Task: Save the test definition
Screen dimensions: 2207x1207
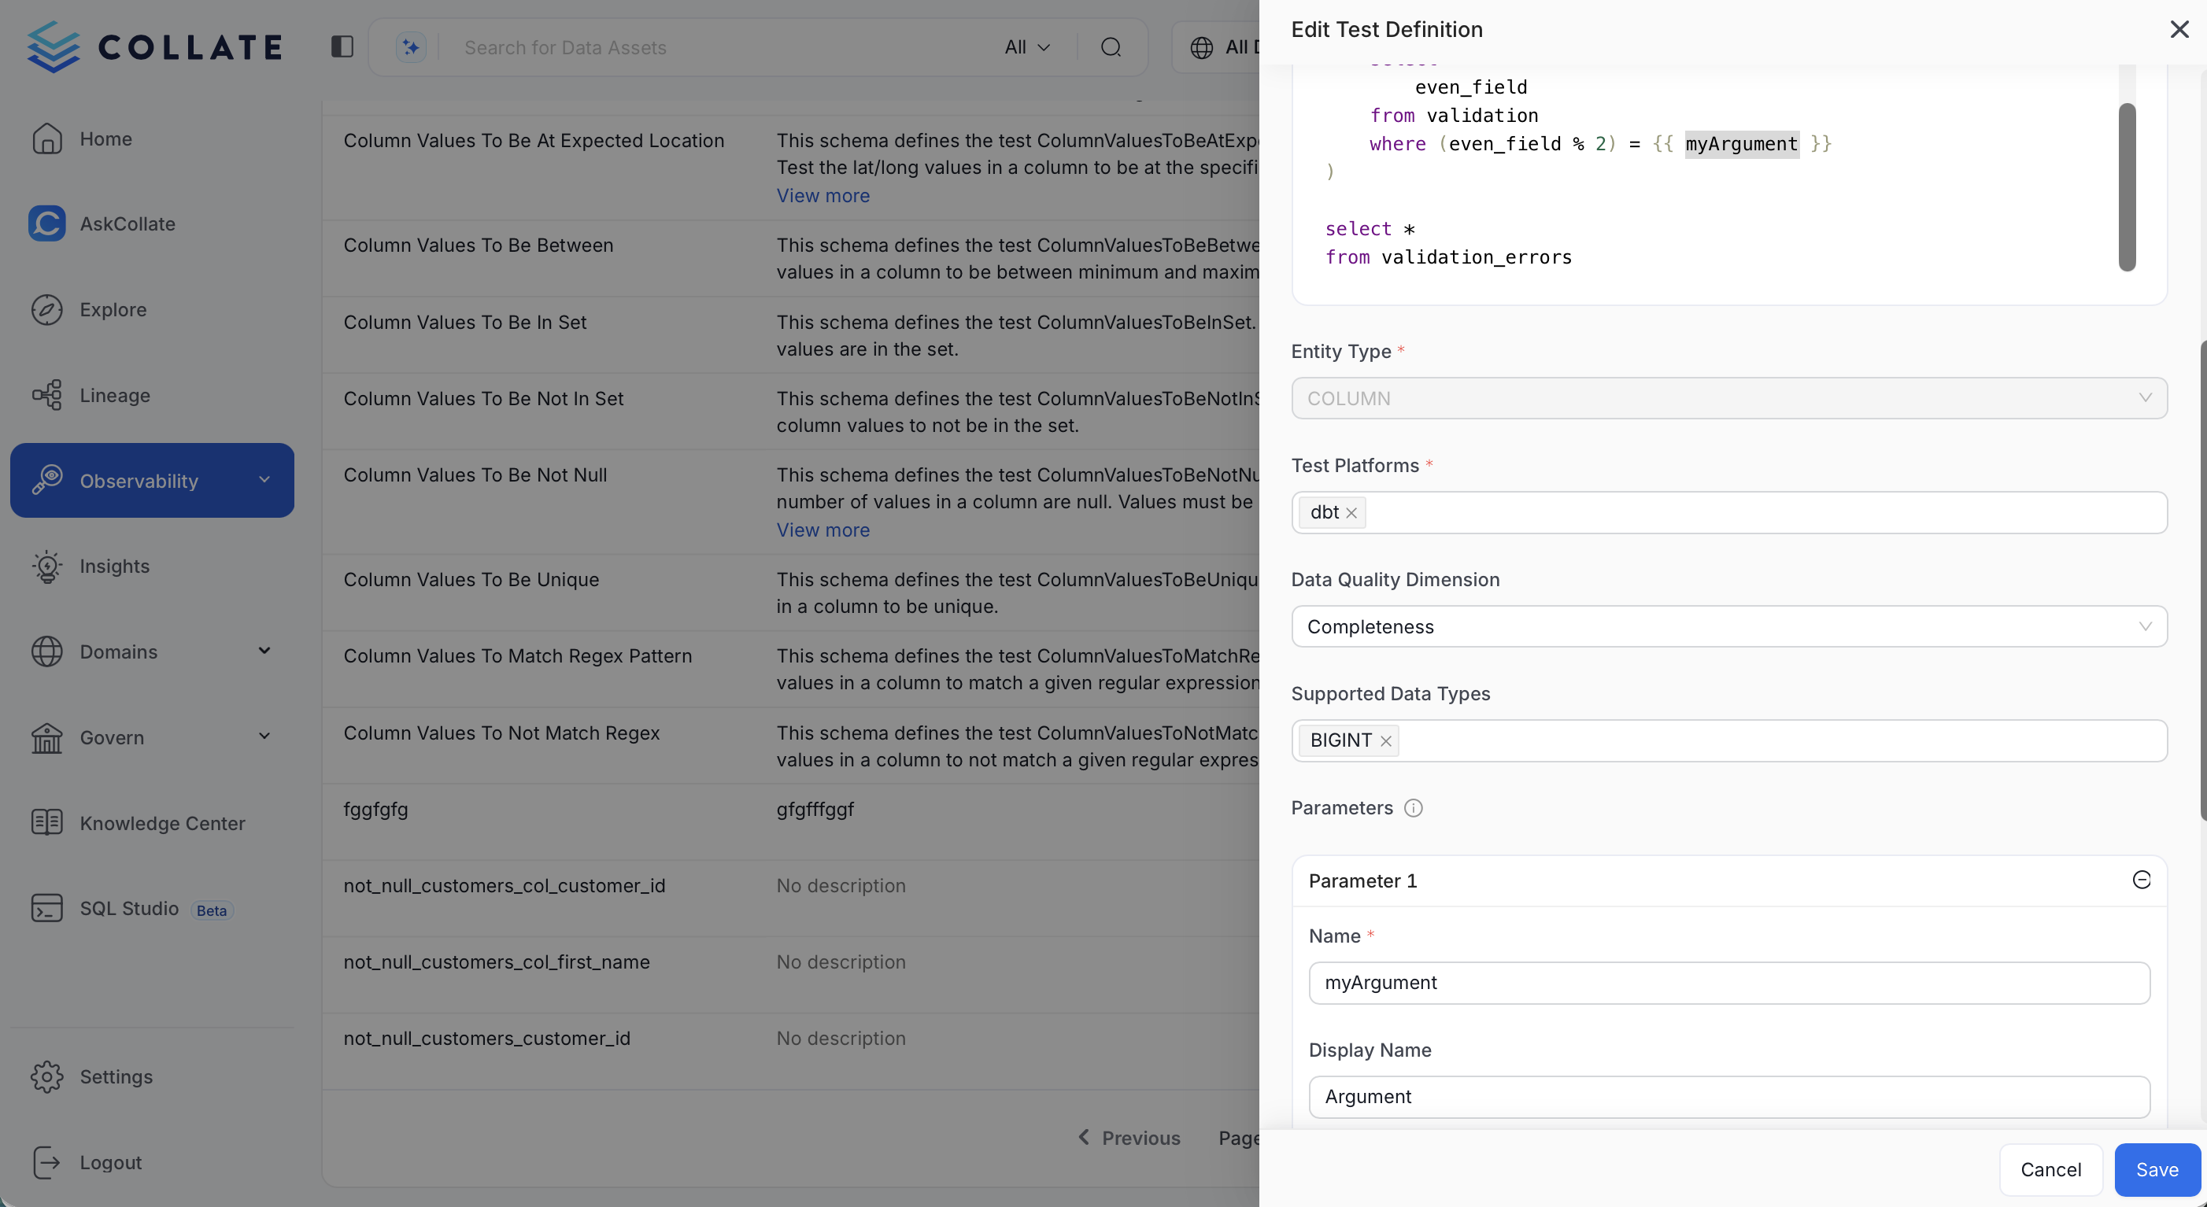Action: tap(2157, 1169)
